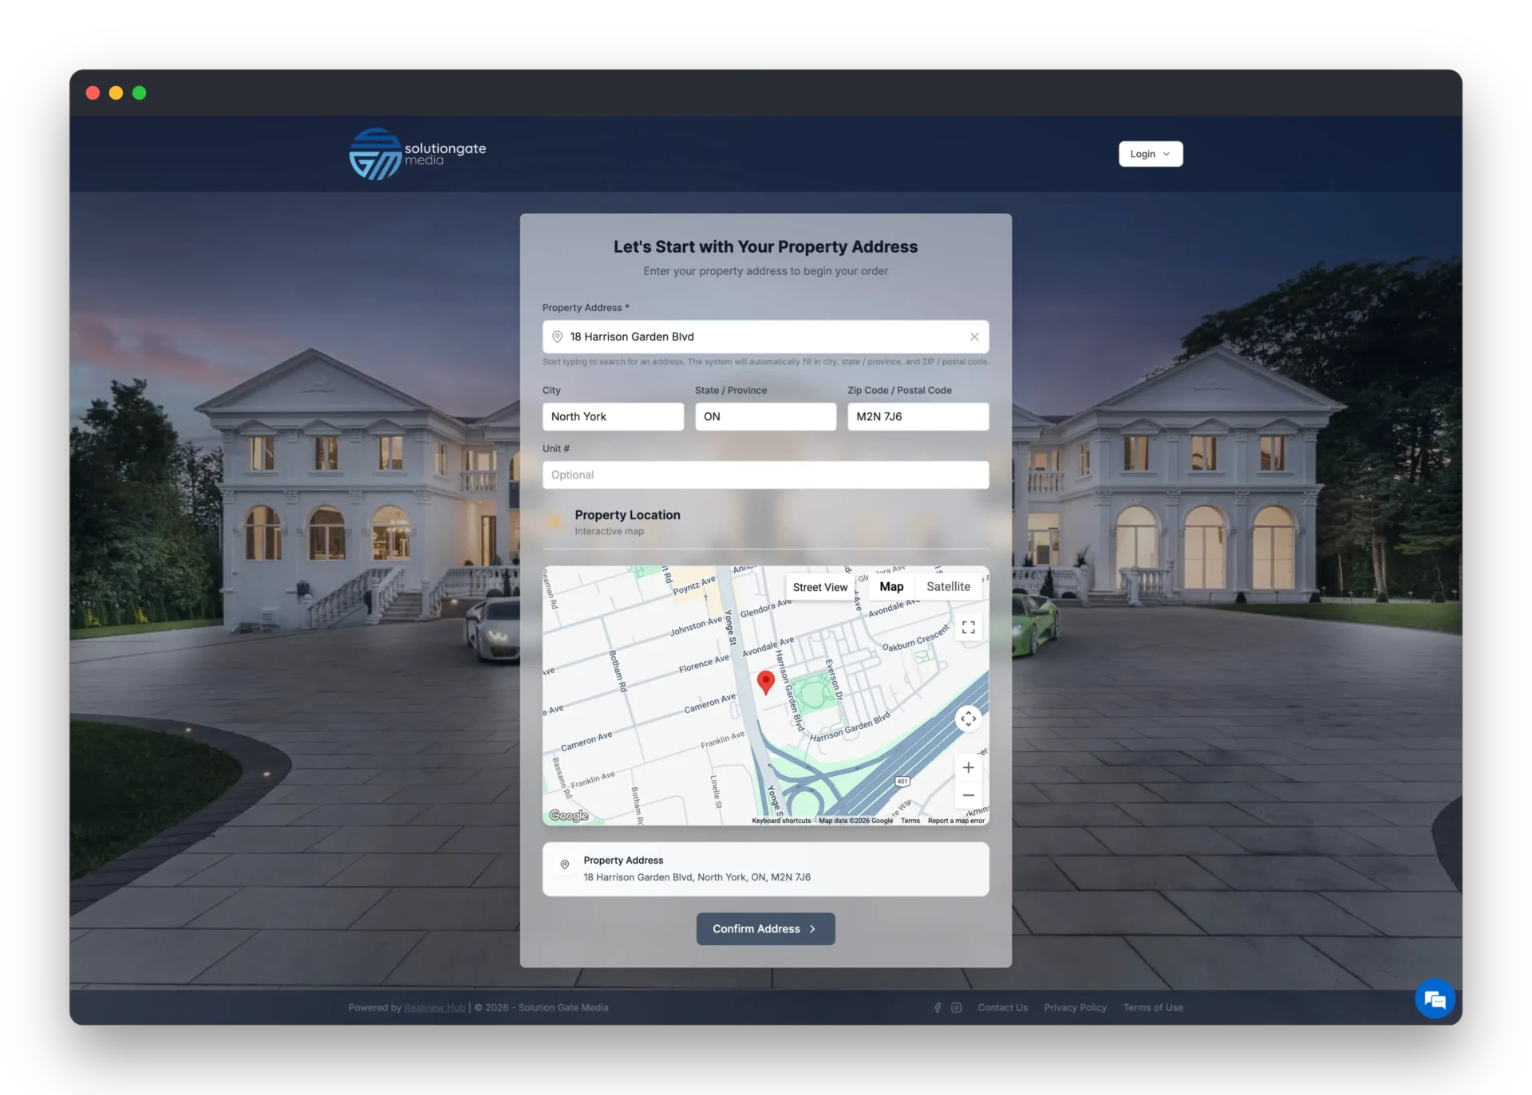Zoom out on the map
Image resolution: width=1532 pixels, height=1095 pixels.
click(968, 795)
